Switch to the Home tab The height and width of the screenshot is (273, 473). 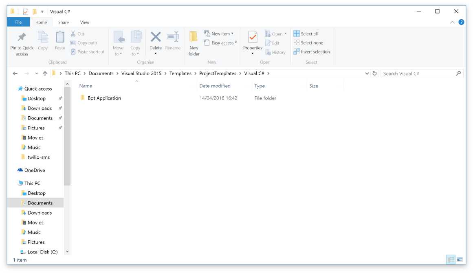[41, 22]
